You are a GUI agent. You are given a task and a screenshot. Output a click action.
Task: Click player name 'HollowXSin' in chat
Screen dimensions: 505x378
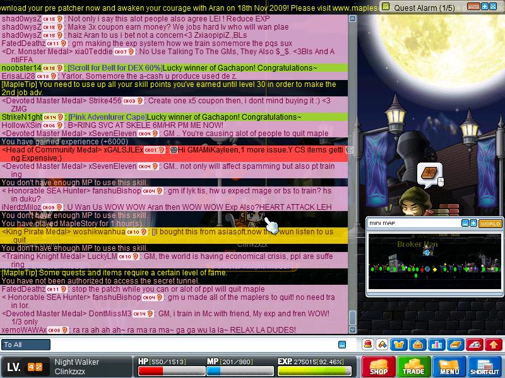click(21, 125)
